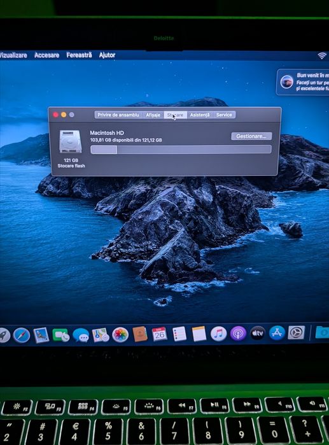Open Safari from the Dock
Viewport: 329px width, 445px height.
(21, 335)
